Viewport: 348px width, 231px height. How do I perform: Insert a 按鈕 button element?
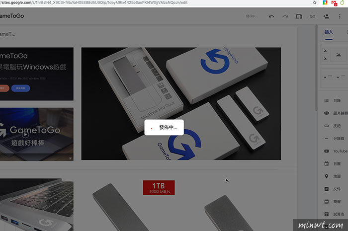pyautogui.click(x=333, y=126)
